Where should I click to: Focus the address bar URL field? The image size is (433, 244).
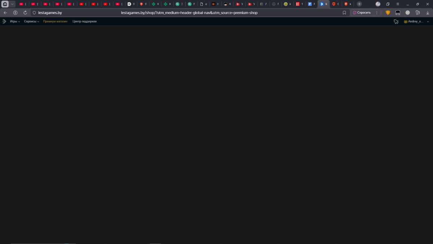click(x=189, y=13)
